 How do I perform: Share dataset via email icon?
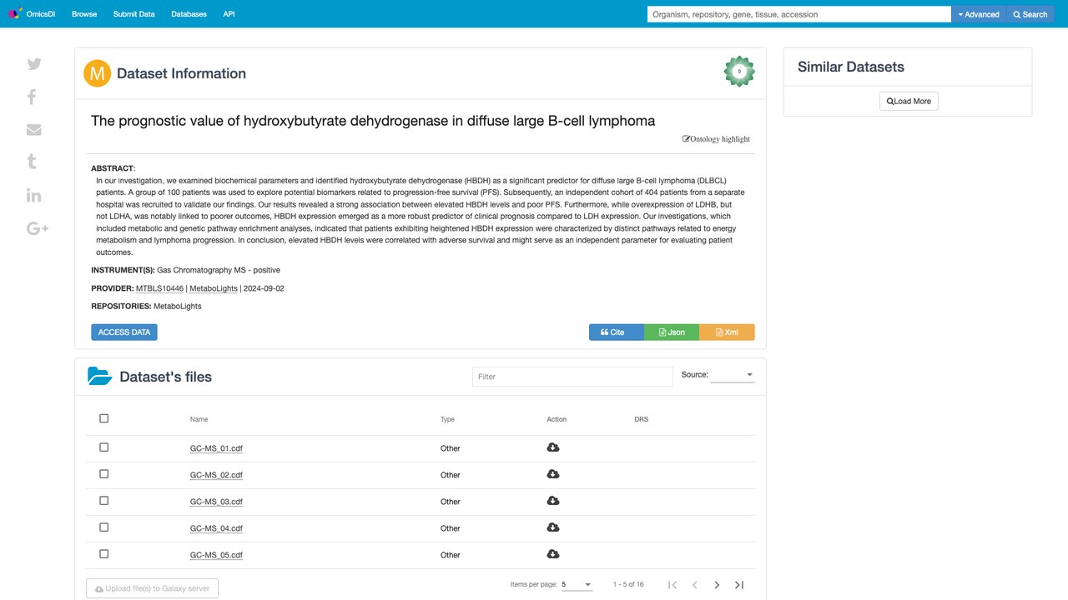(34, 130)
